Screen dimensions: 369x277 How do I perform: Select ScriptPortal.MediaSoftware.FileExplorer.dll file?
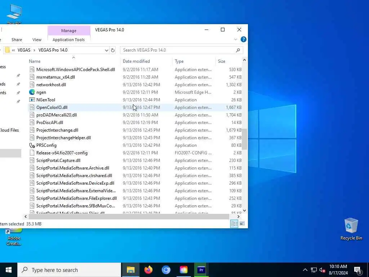point(76,198)
